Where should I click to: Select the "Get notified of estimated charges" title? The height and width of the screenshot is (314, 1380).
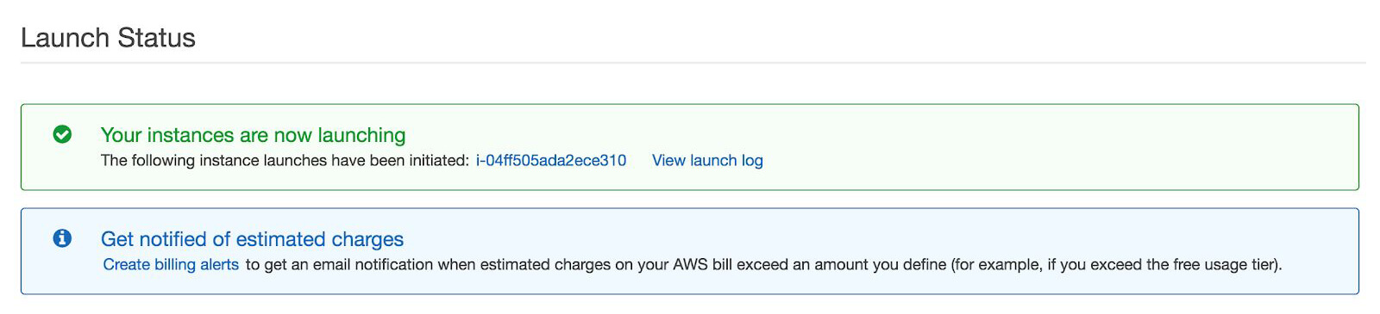click(252, 239)
